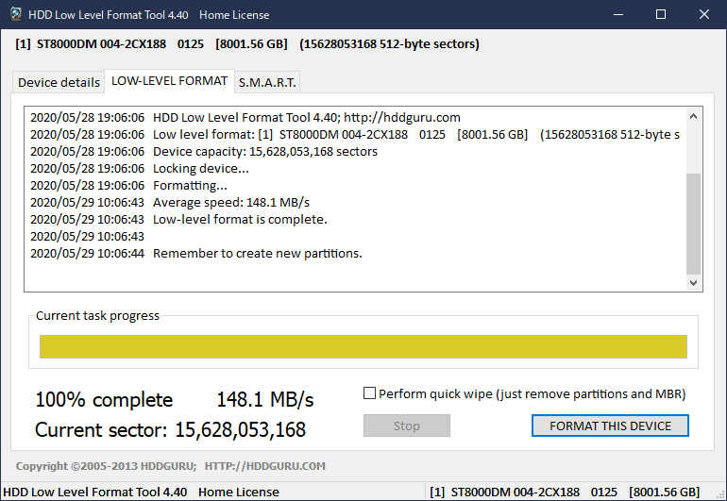The height and width of the screenshot is (501, 727).
Task: Click the grayed-out Stop button
Action: tap(407, 426)
